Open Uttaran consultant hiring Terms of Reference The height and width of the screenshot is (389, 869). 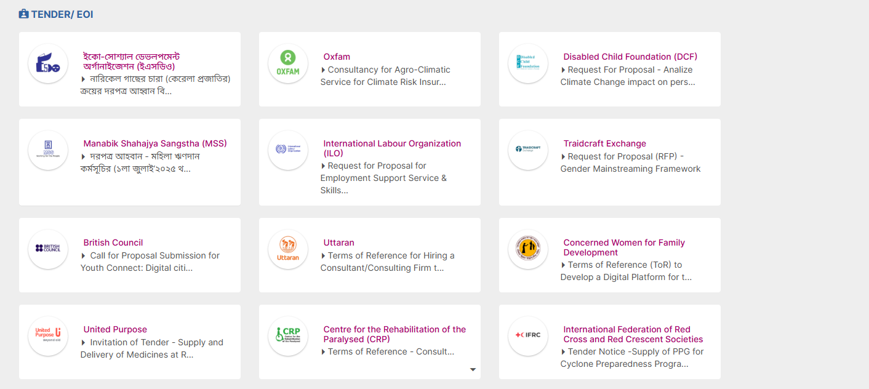tap(387, 262)
